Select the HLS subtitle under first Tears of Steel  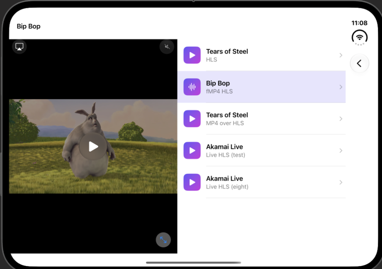212,60
